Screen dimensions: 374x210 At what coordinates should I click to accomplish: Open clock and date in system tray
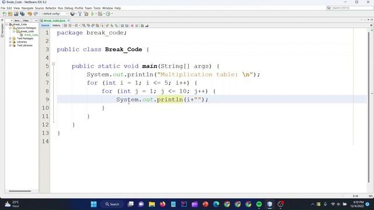357,204
